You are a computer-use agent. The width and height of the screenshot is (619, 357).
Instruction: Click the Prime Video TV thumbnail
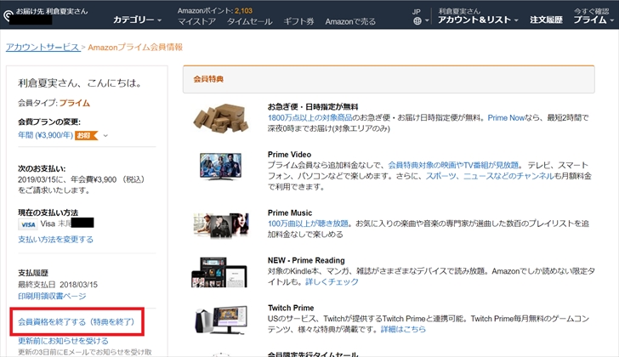pos(221,166)
